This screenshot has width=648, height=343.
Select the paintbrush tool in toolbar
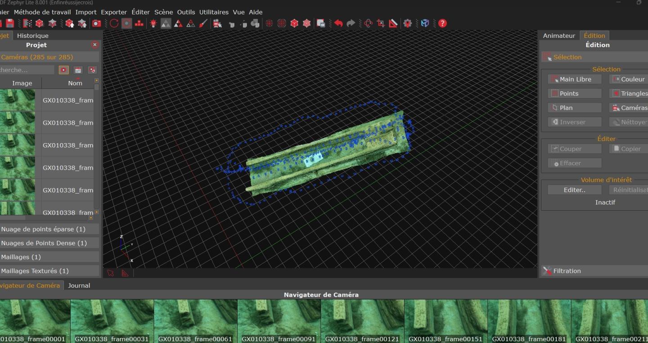pos(203,23)
